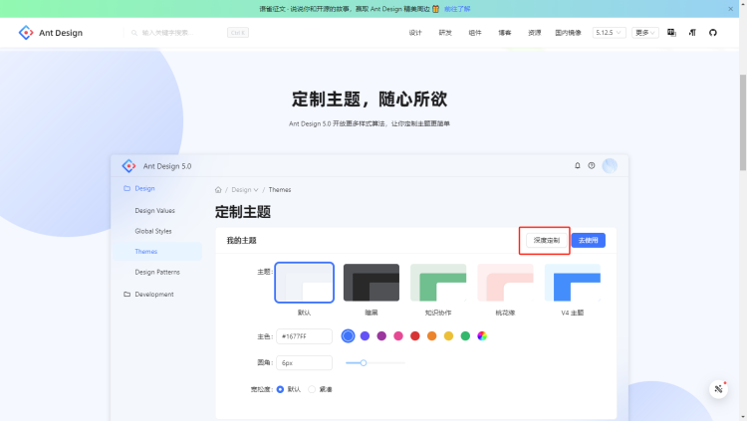Select the 暗黑 dark theme thumbnail
Image resolution: width=747 pixels, height=421 pixels.
pos(372,283)
